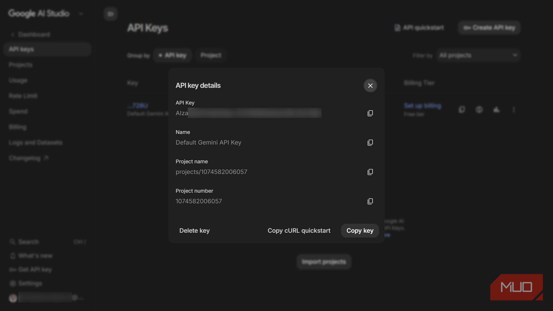Select the projects/1074582006057 text
Image resolution: width=553 pixels, height=311 pixels.
[x=211, y=172]
